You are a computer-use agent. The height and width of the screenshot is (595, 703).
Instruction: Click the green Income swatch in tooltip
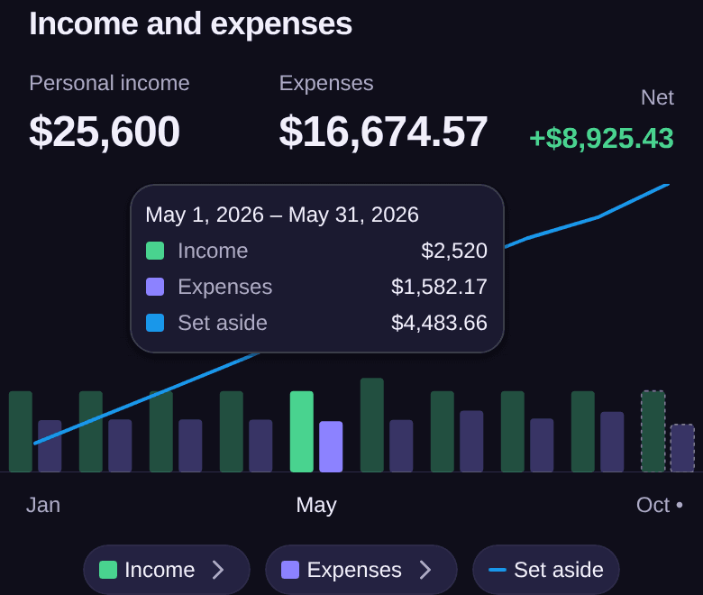(x=155, y=251)
